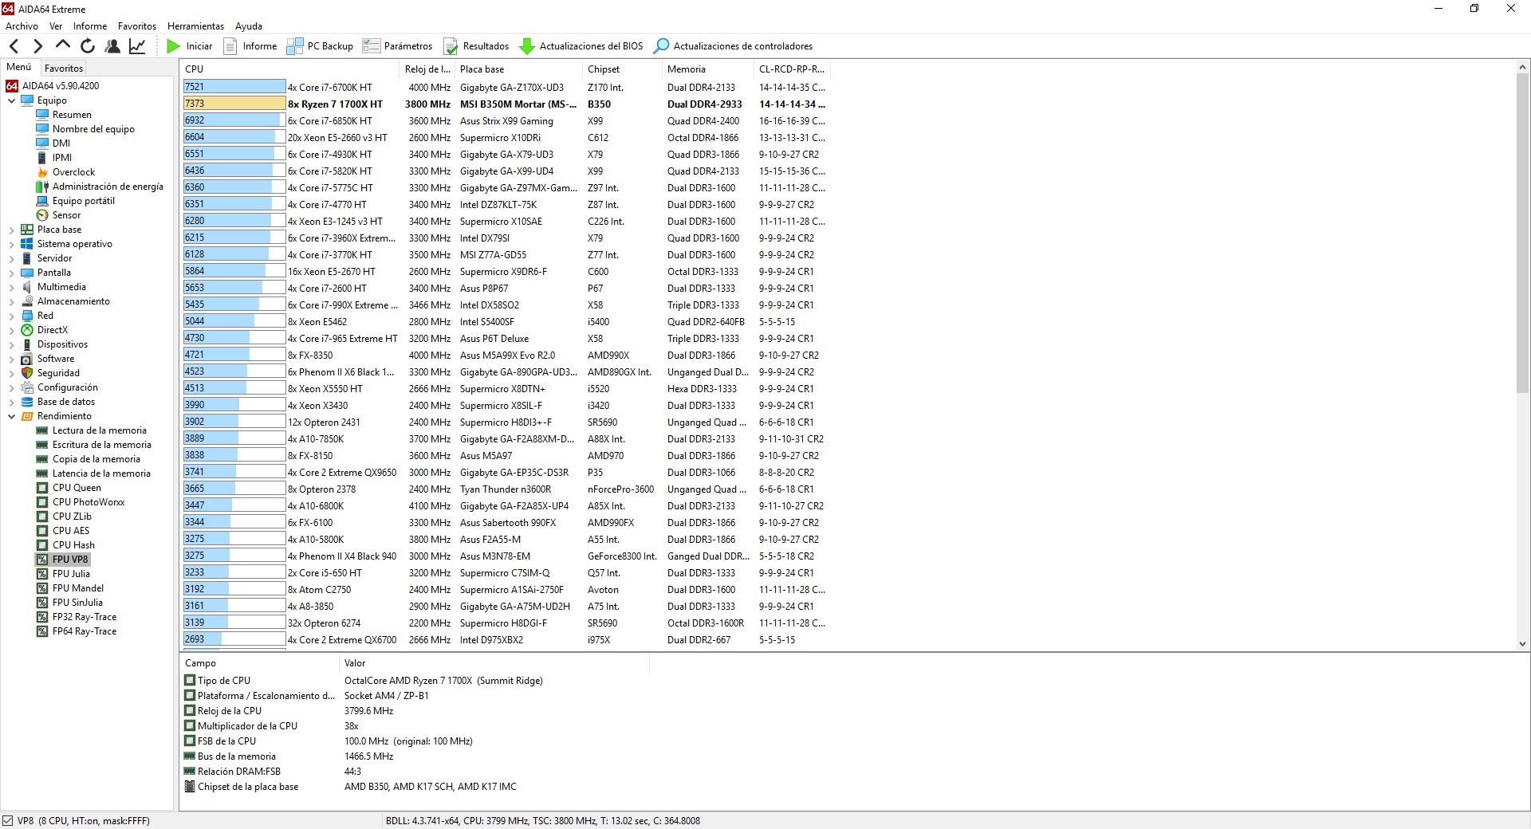The image size is (1531, 829).
Task: Open the Ayuda menu
Action: (x=249, y=26)
